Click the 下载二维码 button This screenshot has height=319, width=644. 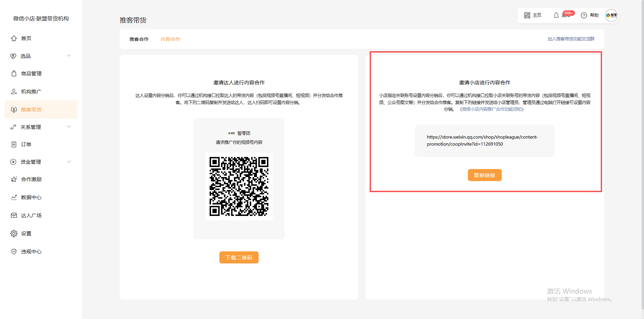(x=239, y=257)
